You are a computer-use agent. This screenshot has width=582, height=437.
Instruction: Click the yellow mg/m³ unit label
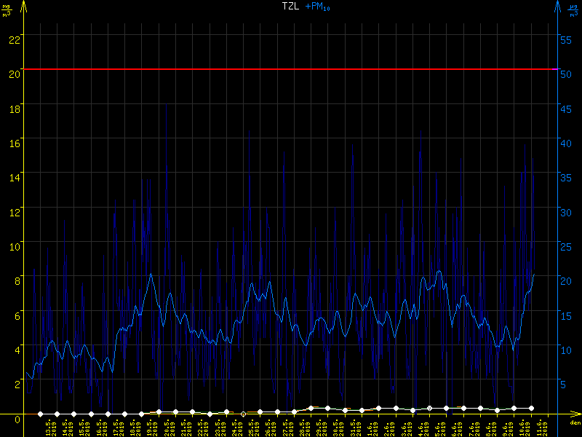click(x=9, y=8)
